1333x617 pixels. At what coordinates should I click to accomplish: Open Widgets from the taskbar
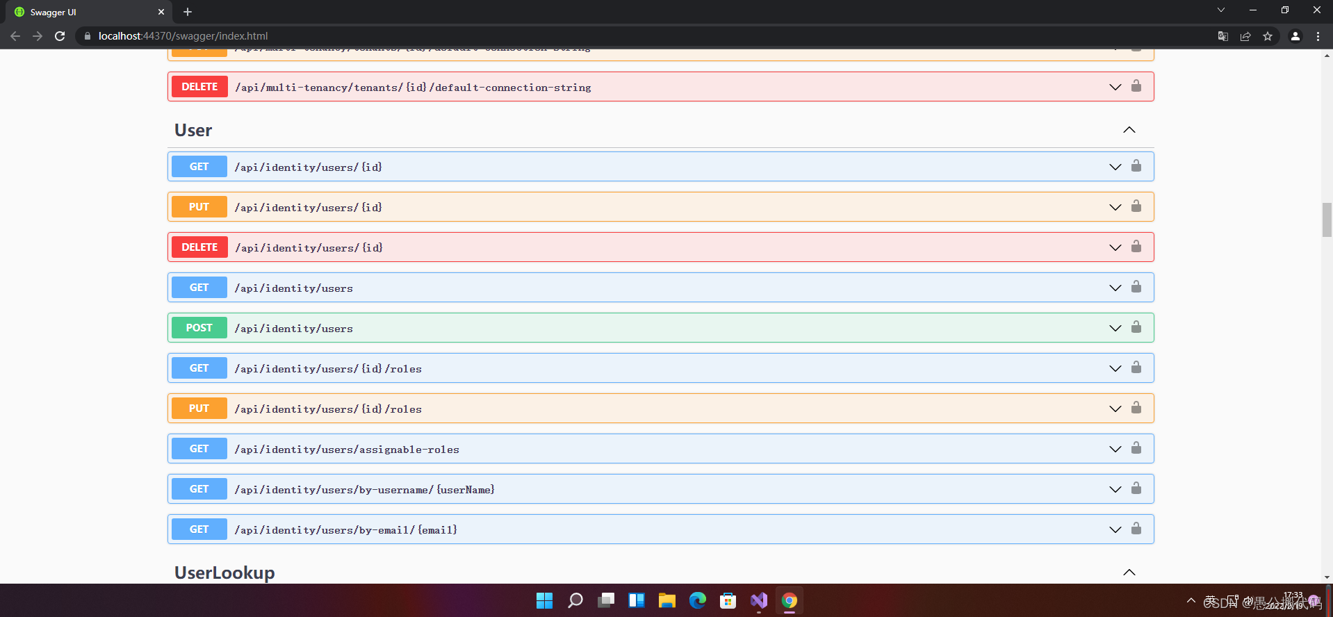[x=637, y=600]
